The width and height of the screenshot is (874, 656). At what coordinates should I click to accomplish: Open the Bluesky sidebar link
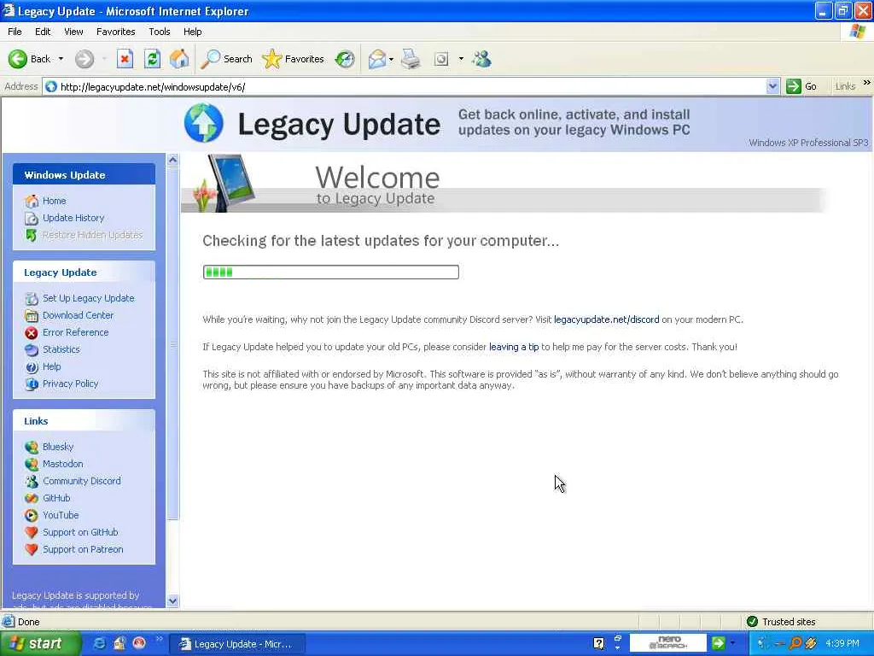[58, 447]
